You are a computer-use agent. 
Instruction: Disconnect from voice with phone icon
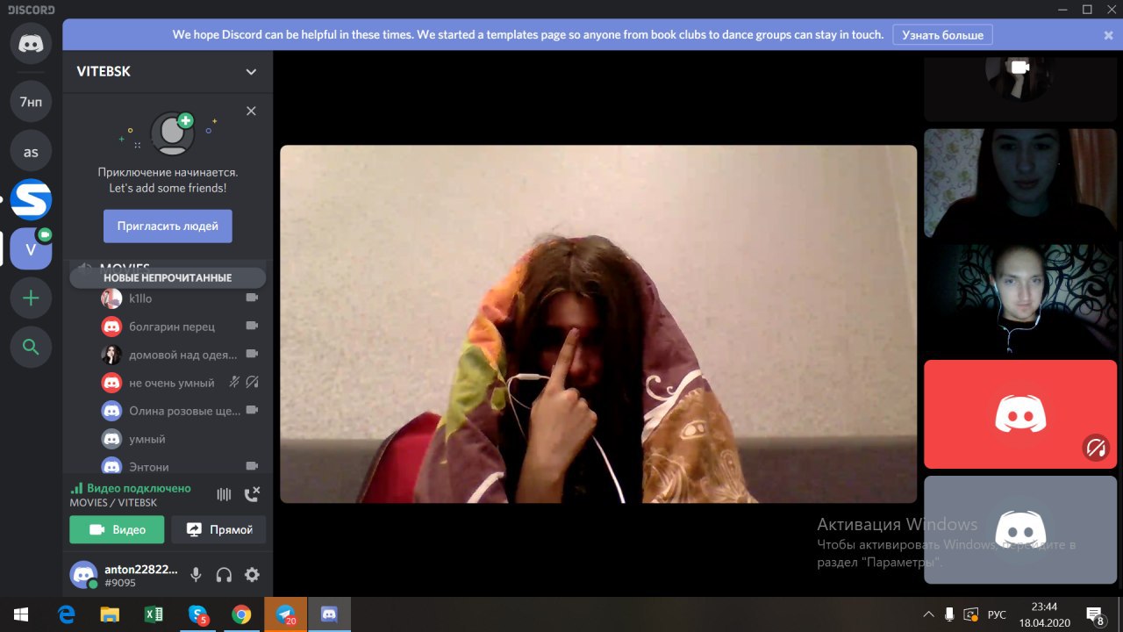point(252,494)
